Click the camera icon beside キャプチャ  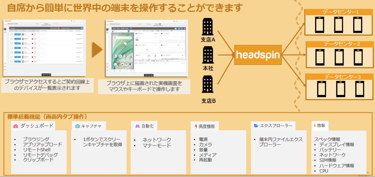[x=77, y=126]
